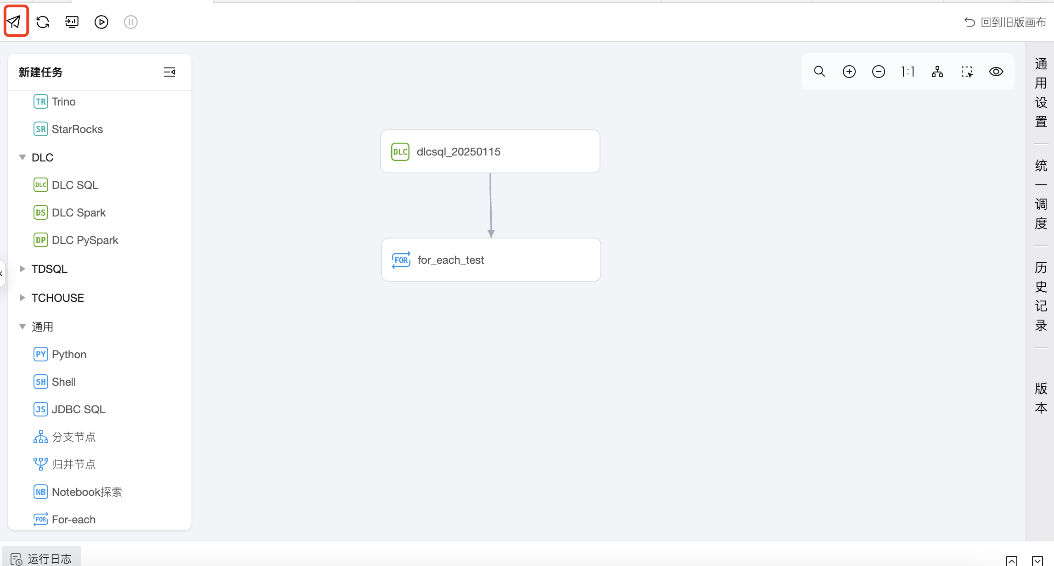Expand the TDSQL tree group
Screen dimensions: 1054x566
(x=22, y=269)
